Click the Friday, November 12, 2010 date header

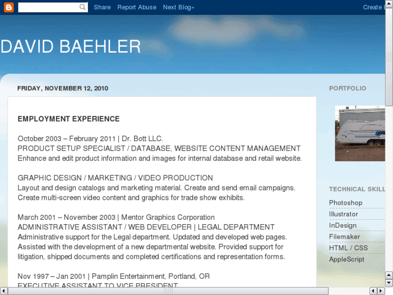coord(63,88)
